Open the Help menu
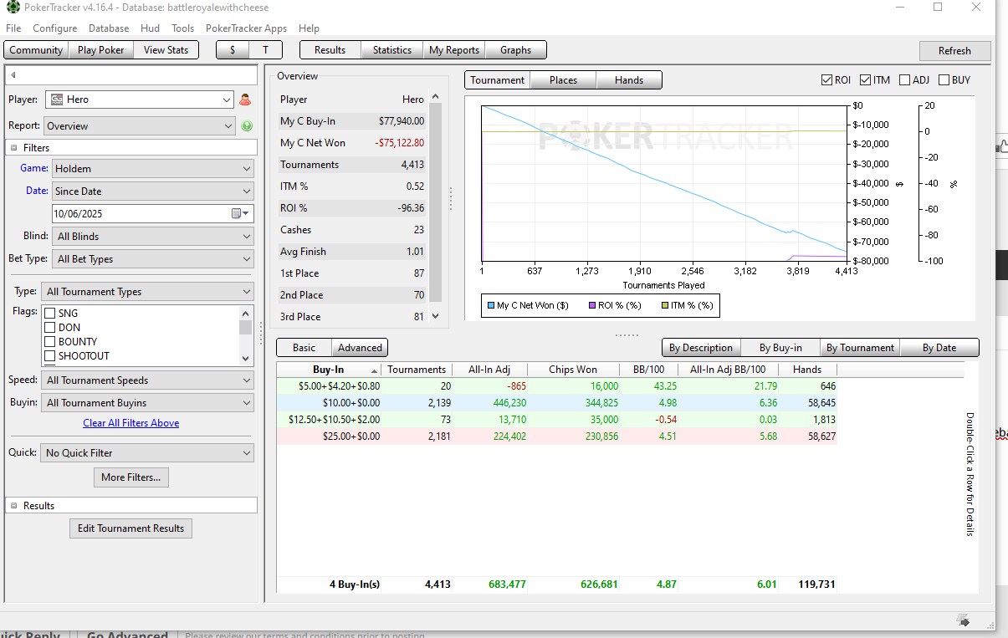1008x638 pixels. click(x=309, y=28)
